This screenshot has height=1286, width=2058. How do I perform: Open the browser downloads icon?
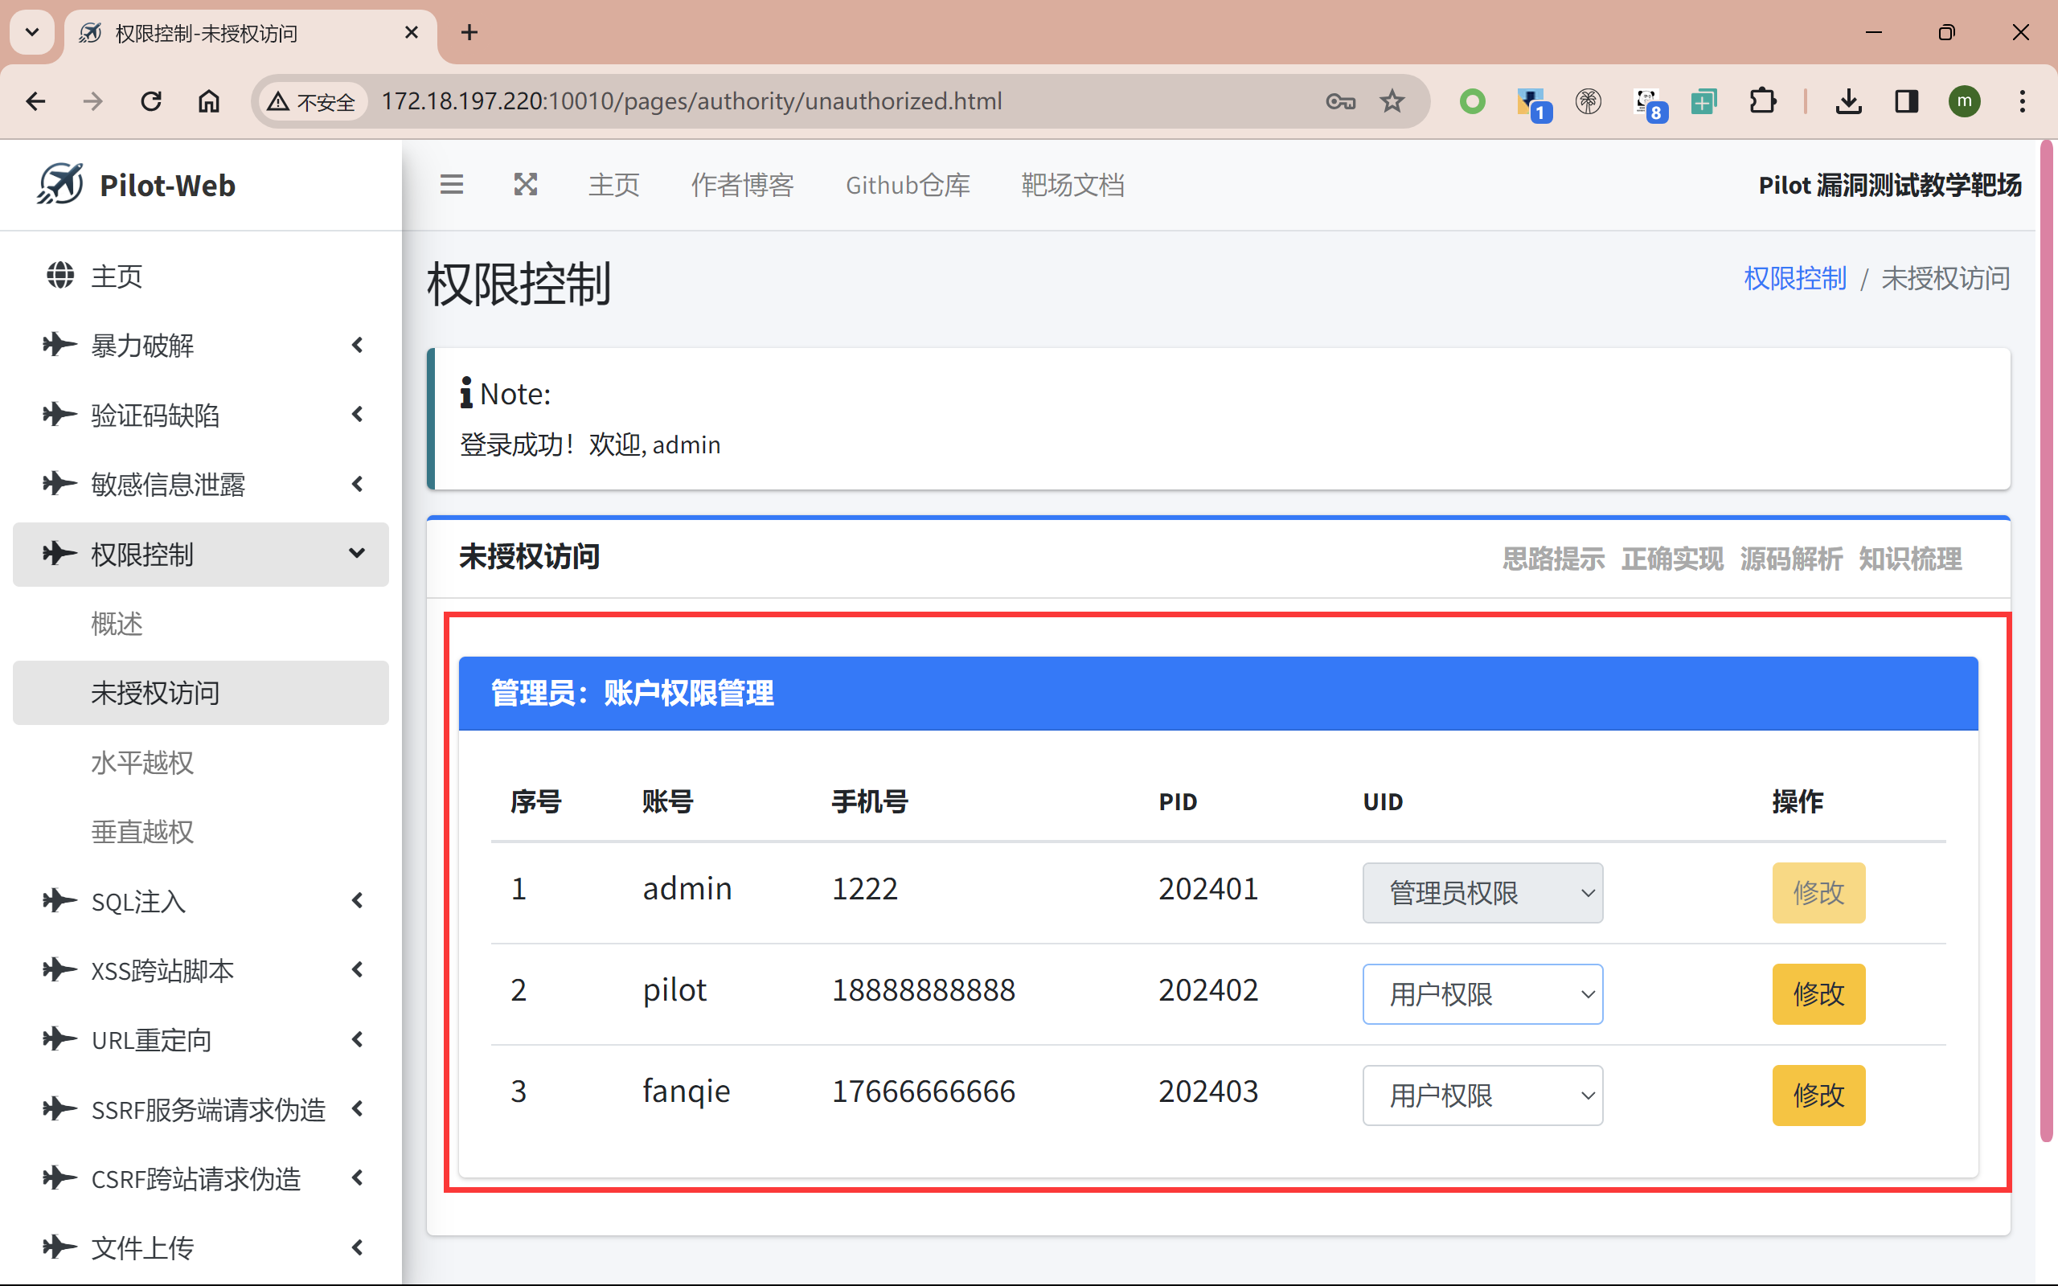click(x=1848, y=101)
